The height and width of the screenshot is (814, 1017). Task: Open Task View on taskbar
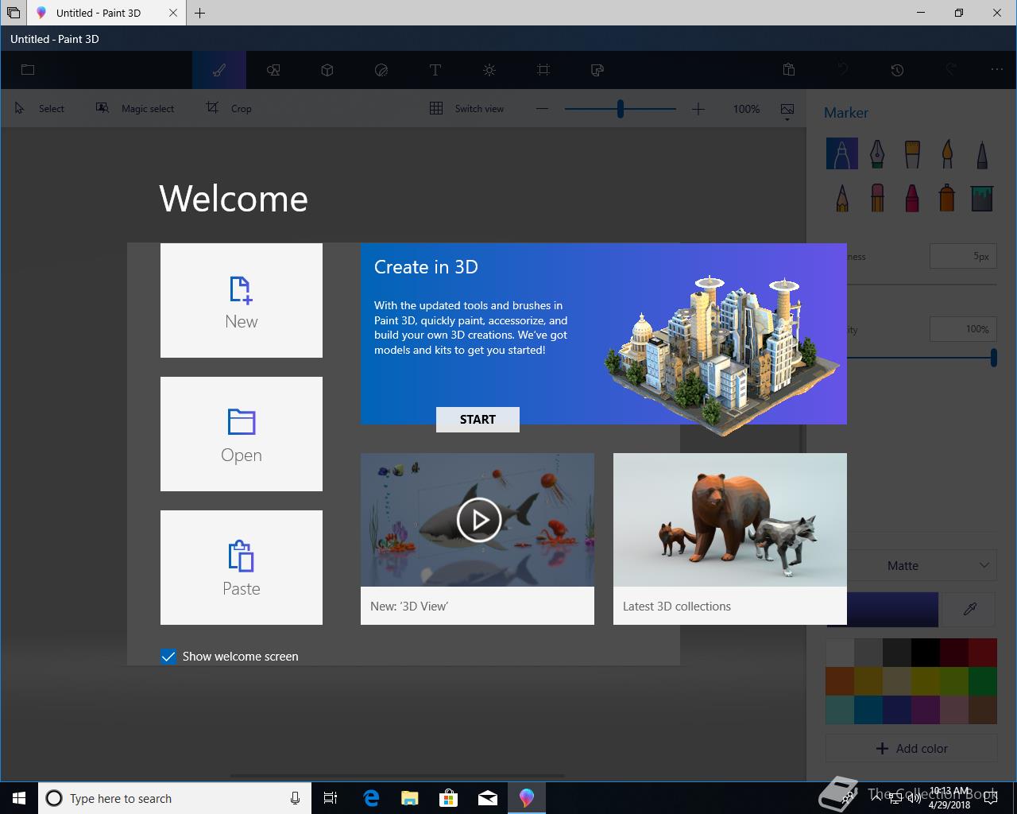[x=331, y=798]
